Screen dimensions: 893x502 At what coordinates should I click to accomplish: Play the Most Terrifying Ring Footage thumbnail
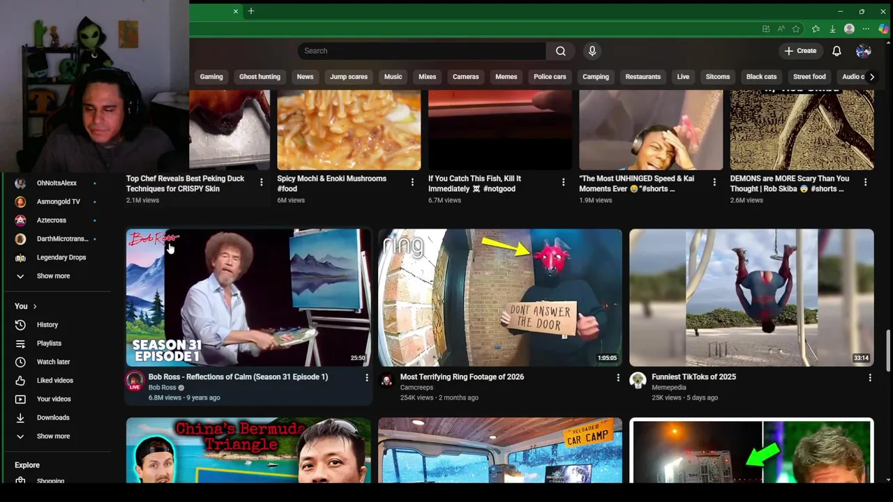(x=500, y=298)
